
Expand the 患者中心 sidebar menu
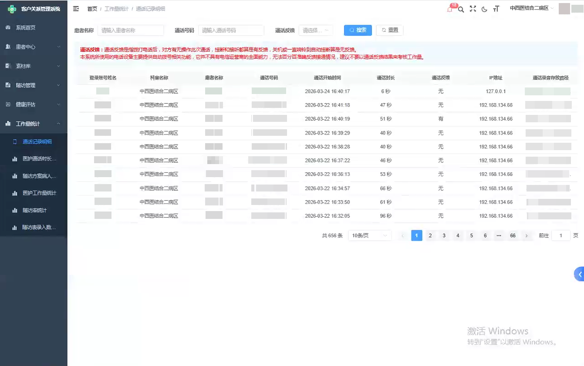click(34, 47)
